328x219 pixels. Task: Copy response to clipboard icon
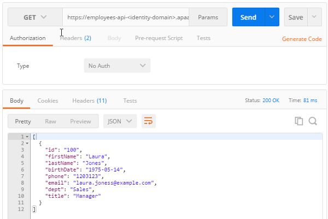298,121
